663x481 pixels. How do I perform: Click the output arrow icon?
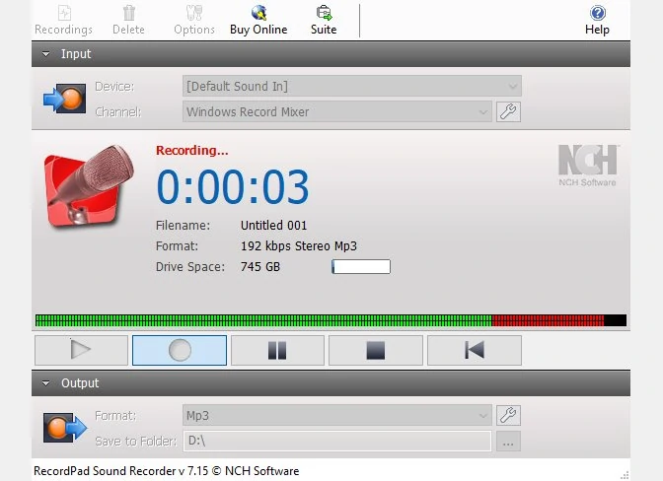coord(65,428)
